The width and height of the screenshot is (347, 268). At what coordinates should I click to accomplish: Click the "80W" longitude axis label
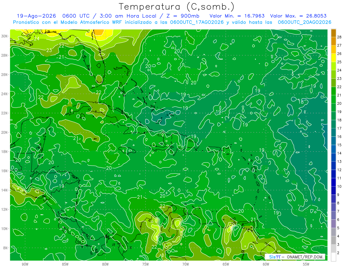(105, 264)
